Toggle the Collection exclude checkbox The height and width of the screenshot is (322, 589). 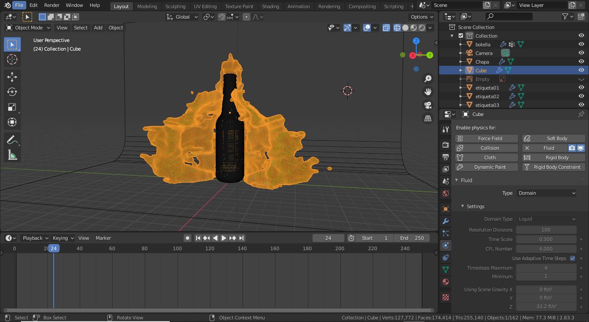pos(461,35)
